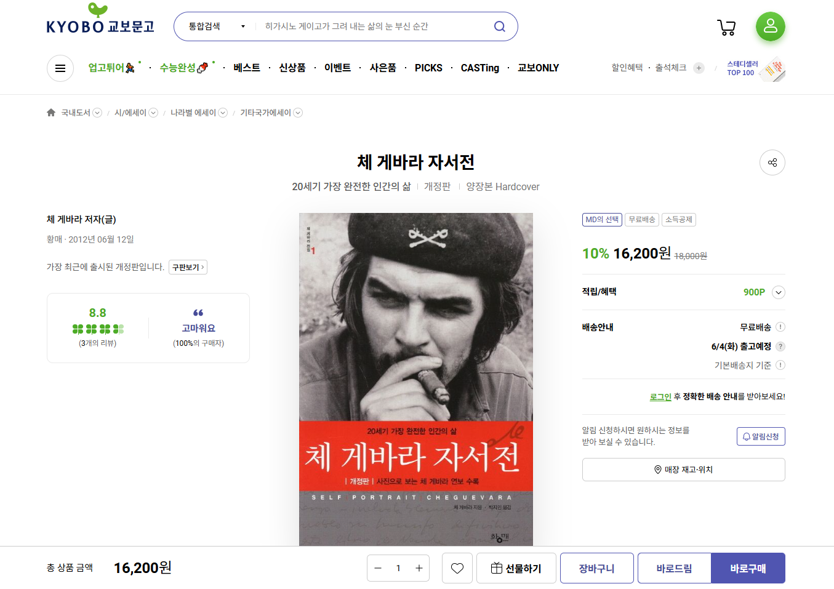Click the plus icon beside 출석체크
This screenshot has height=589, width=834.
point(699,68)
